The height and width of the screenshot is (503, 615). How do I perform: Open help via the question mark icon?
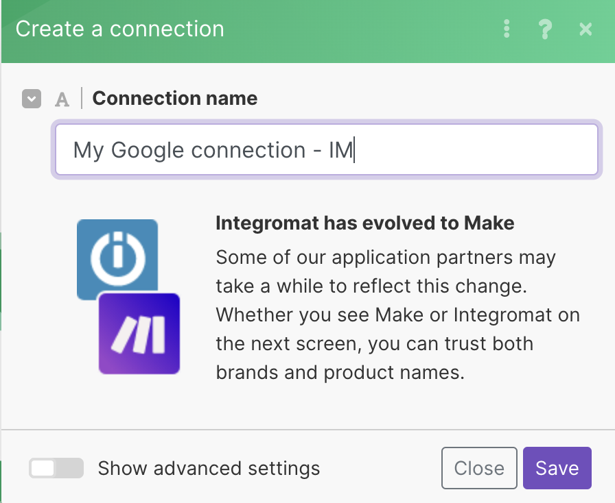click(x=545, y=29)
